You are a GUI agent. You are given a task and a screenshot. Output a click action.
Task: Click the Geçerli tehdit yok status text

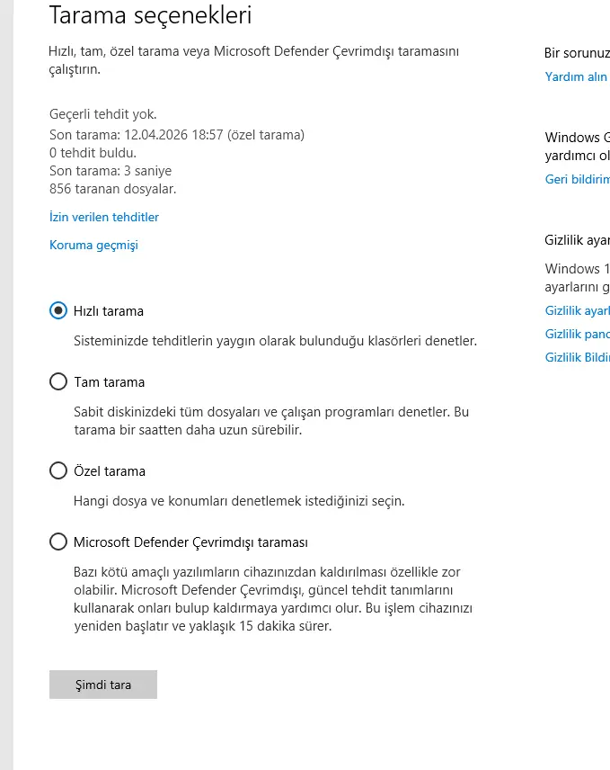click(x=103, y=114)
